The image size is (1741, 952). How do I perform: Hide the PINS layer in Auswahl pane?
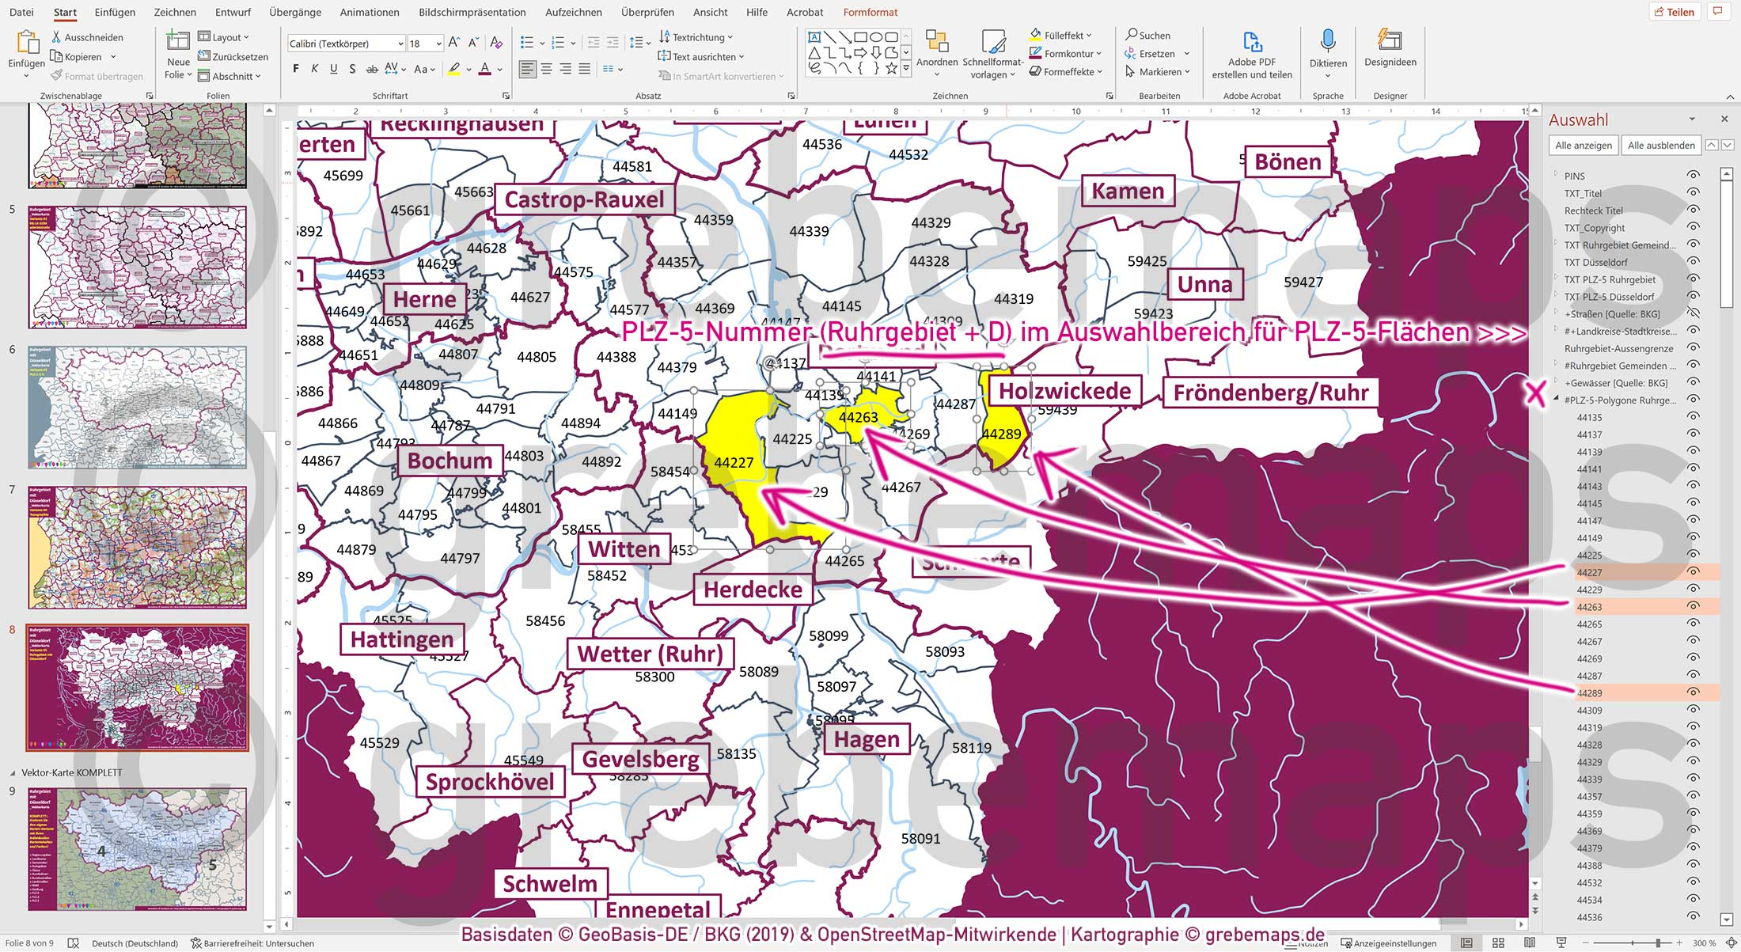(x=1694, y=176)
